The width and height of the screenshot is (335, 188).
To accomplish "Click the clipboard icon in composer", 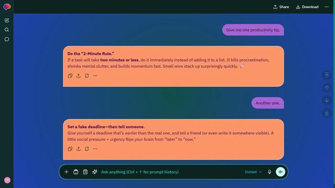I will click(x=85, y=172).
